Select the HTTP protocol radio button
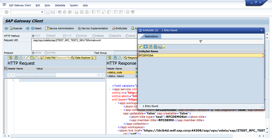This screenshot has width=272, height=138. click(x=33, y=53)
